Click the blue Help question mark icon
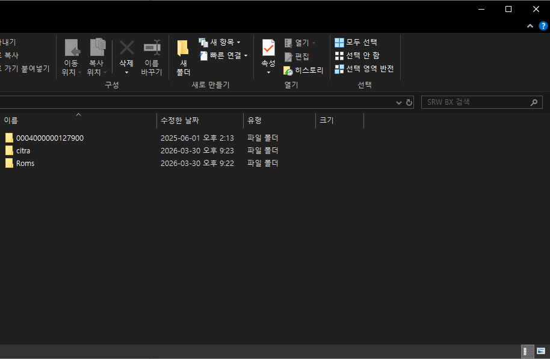 (543, 26)
